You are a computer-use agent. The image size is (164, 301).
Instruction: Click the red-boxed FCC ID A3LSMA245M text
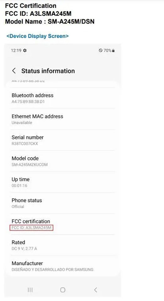click(x=31, y=228)
